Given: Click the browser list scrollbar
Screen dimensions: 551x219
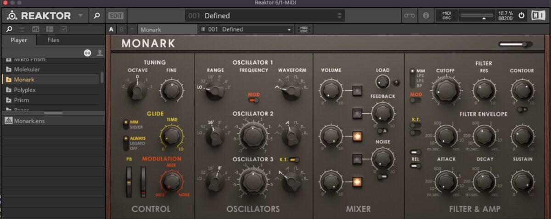Looking at the screenshot, I should 102,77.
